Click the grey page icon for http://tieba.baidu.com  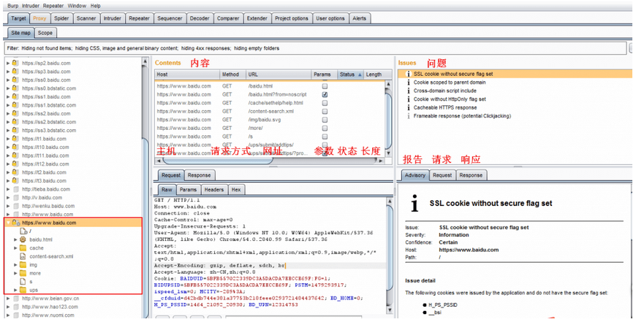click(x=16, y=189)
